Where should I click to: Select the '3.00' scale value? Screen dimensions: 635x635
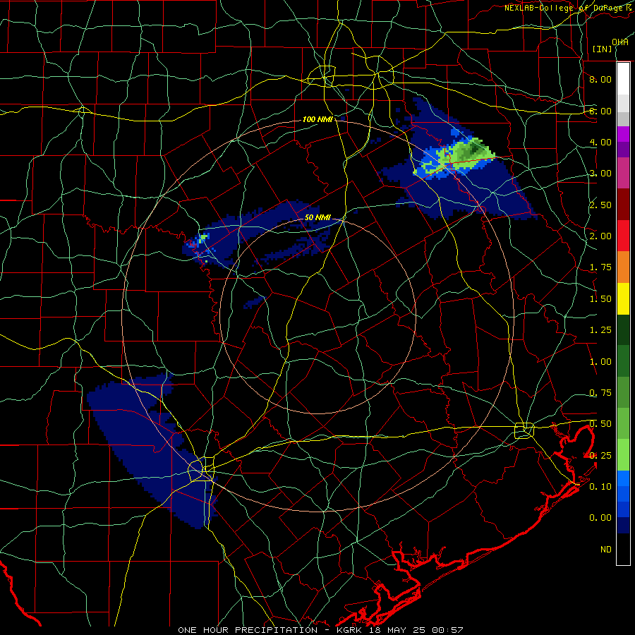[x=600, y=174]
